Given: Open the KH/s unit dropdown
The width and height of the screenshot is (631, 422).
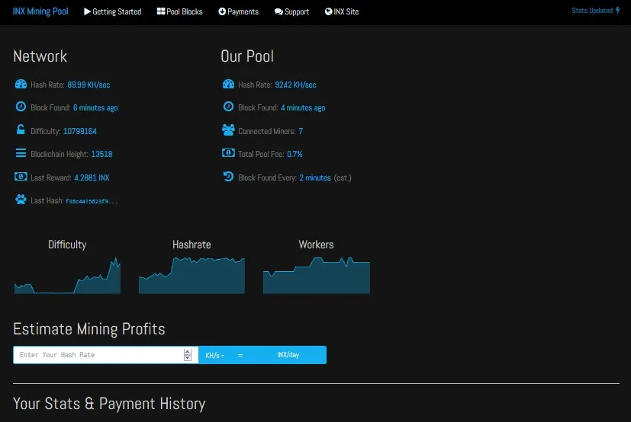Looking at the screenshot, I should pos(215,355).
